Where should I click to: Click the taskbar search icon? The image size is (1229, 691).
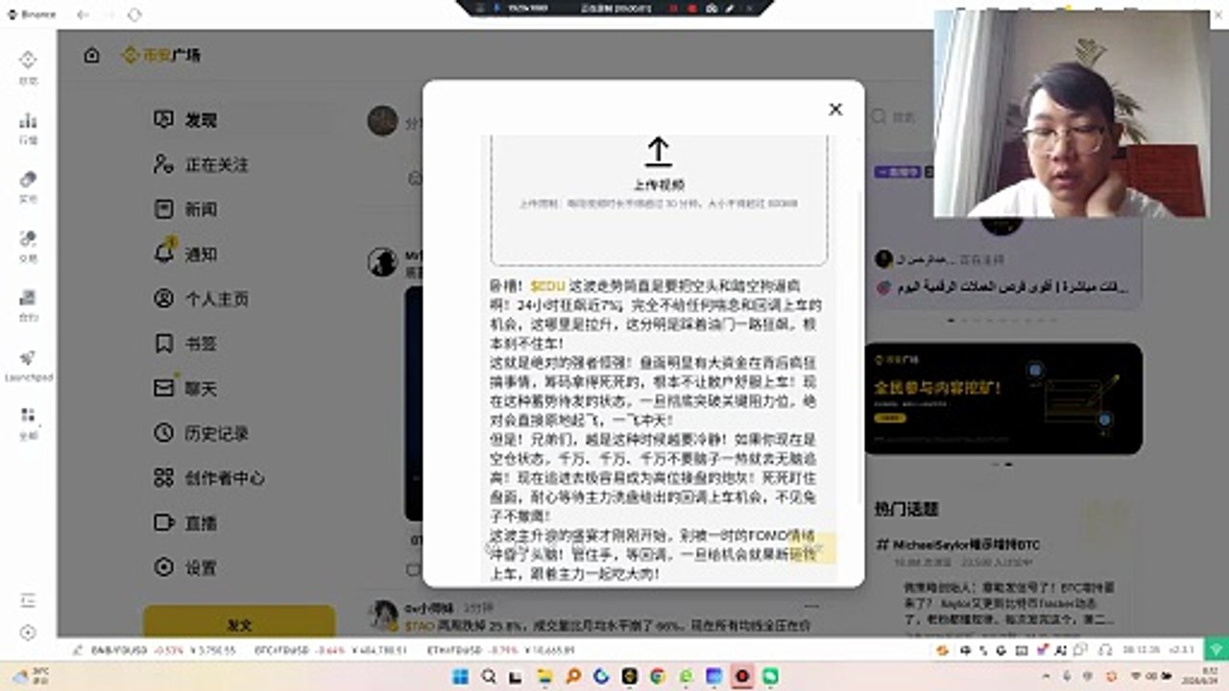tap(488, 676)
